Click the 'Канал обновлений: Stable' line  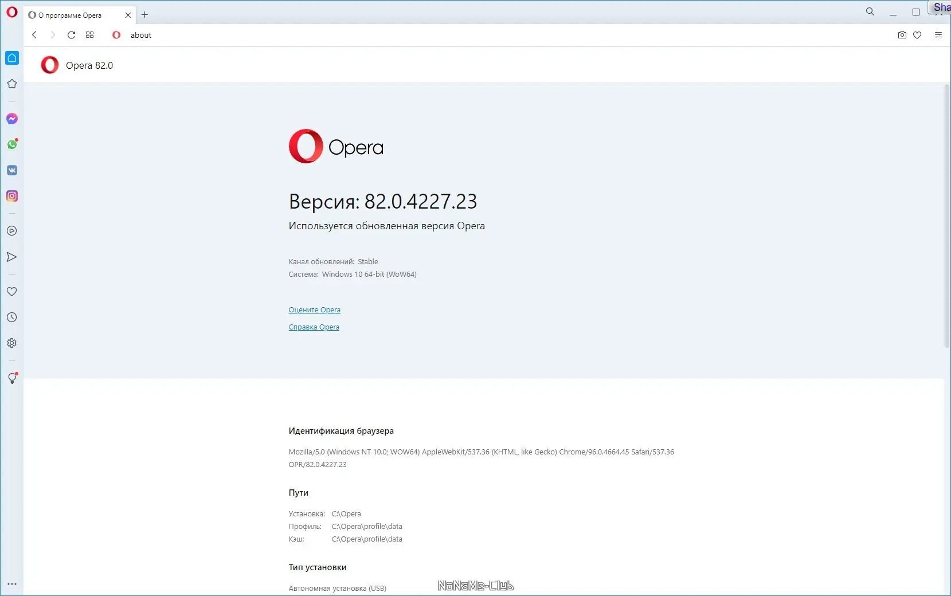(x=333, y=262)
